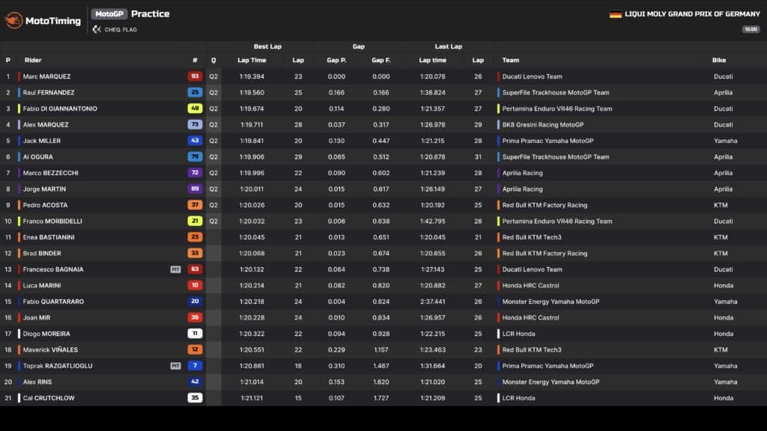Click the Rider column header

(33, 60)
